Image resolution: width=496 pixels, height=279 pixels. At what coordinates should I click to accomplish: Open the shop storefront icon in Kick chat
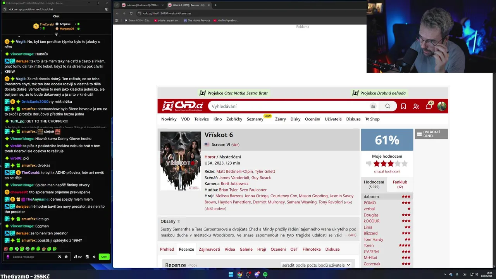[x=87, y=257]
